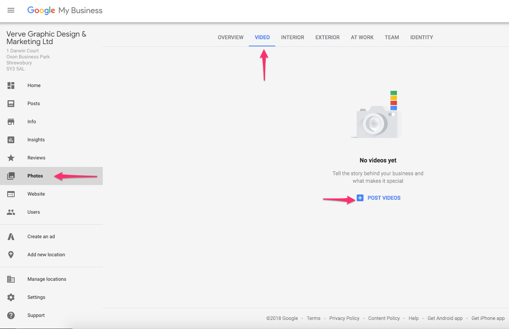Open Manage locations label
The image size is (509, 329).
47,279
